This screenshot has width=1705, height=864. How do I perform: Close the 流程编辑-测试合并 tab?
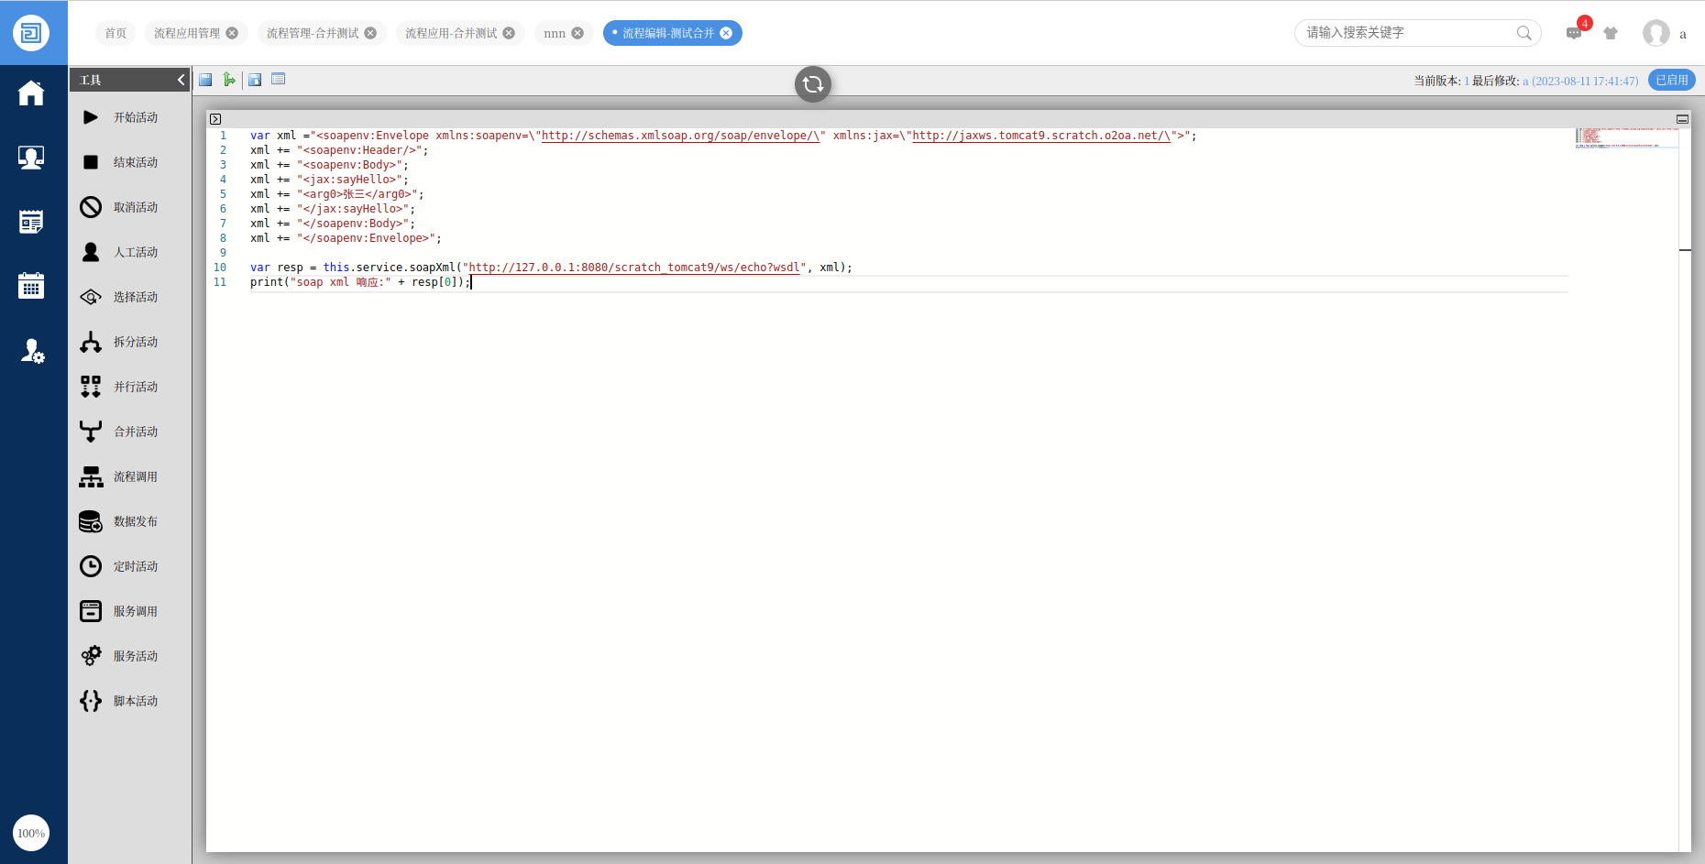(726, 33)
